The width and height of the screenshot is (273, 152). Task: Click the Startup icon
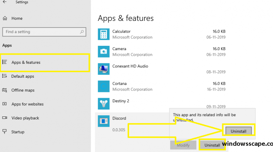pos(4,131)
